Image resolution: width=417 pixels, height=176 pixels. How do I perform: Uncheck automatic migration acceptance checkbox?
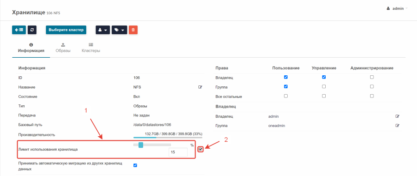pyautogui.click(x=135, y=165)
